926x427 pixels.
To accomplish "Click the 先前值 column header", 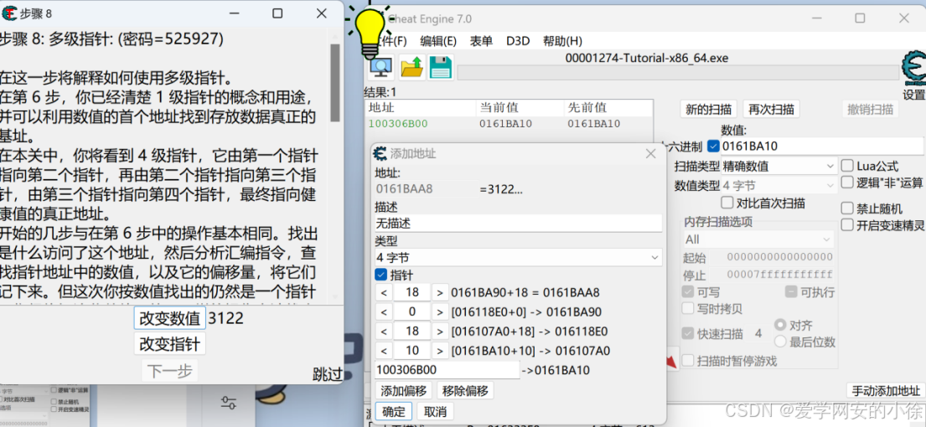I will (x=608, y=108).
